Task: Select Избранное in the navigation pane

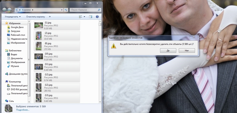Action: 15,23
